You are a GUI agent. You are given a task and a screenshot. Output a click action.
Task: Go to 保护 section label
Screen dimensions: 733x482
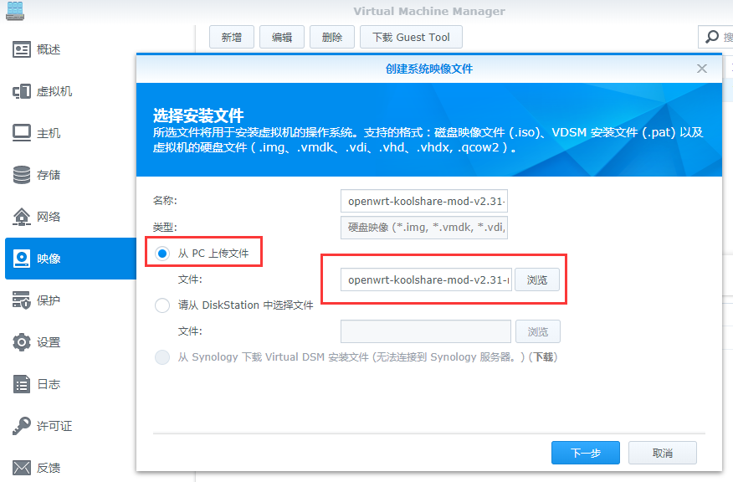49,300
